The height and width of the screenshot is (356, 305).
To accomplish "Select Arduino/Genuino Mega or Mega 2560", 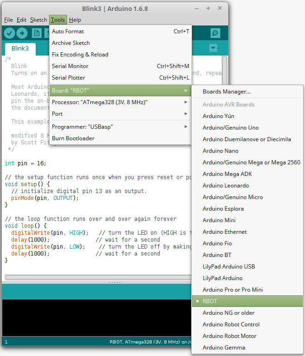I will pos(247,162).
